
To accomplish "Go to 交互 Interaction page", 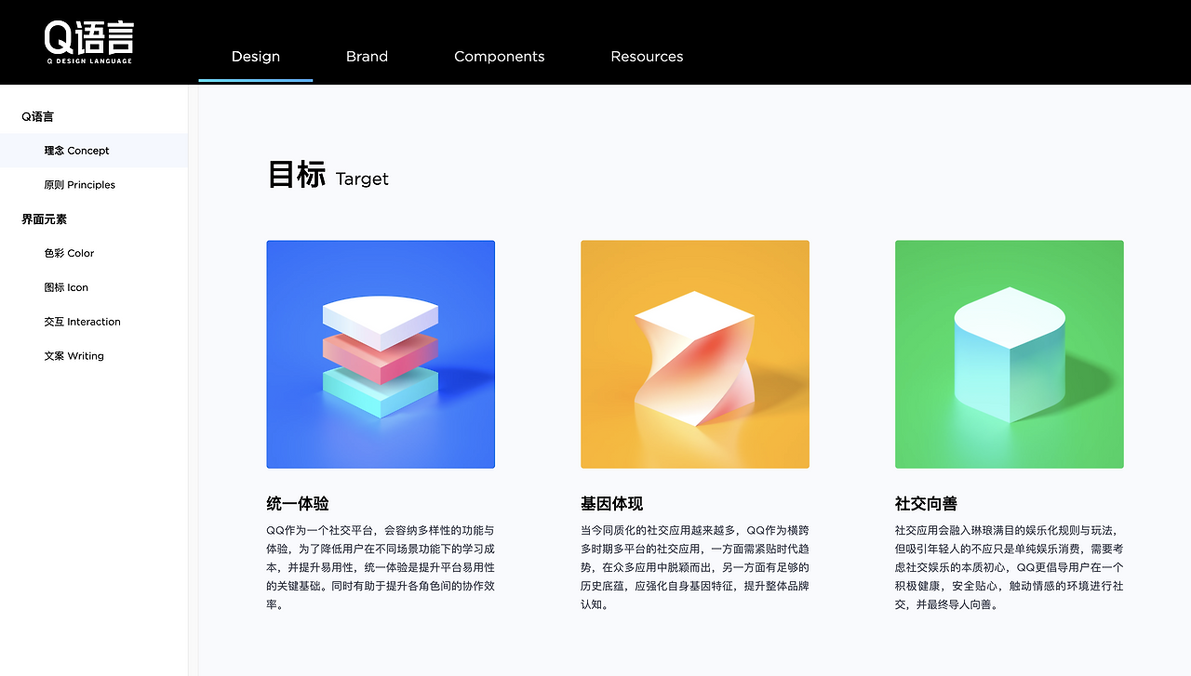I will (x=94, y=322).
